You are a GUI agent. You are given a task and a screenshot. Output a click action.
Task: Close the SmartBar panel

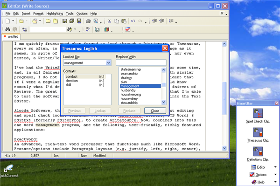pos(276,103)
